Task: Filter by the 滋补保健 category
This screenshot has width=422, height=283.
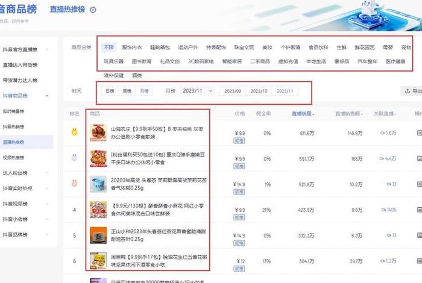Action: click(114, 75)
